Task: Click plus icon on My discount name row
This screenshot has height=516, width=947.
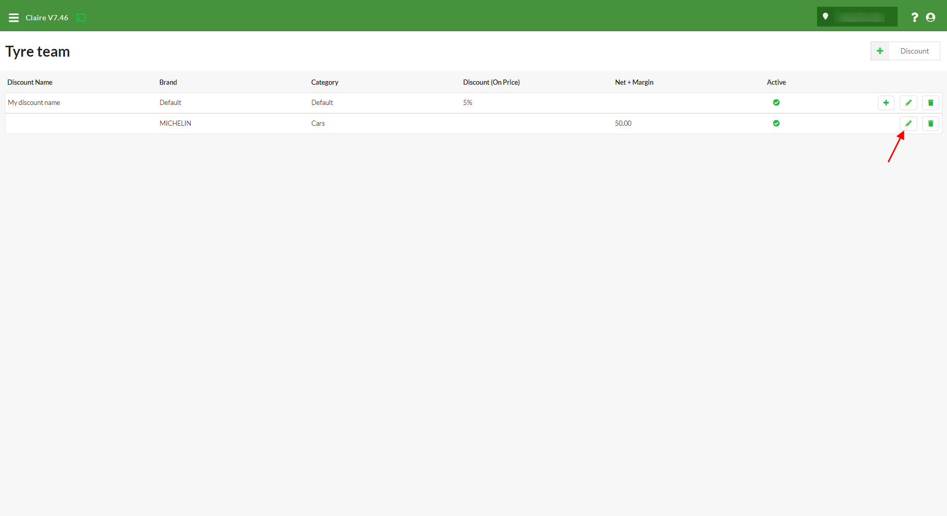Action: [x=886, y=103]
